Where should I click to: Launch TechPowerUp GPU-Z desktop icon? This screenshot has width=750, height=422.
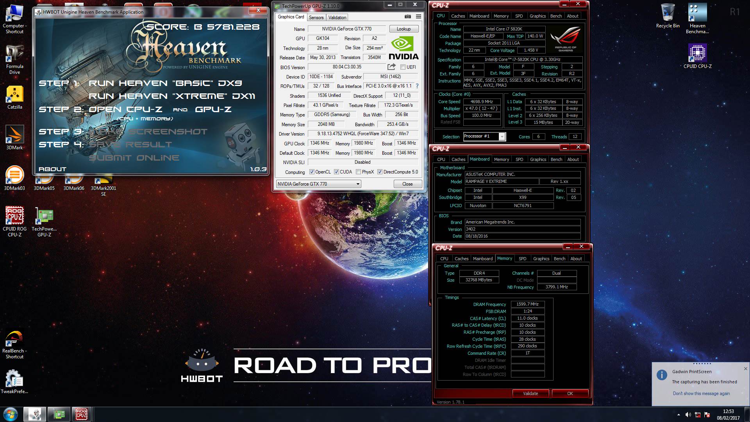(44, 222)
